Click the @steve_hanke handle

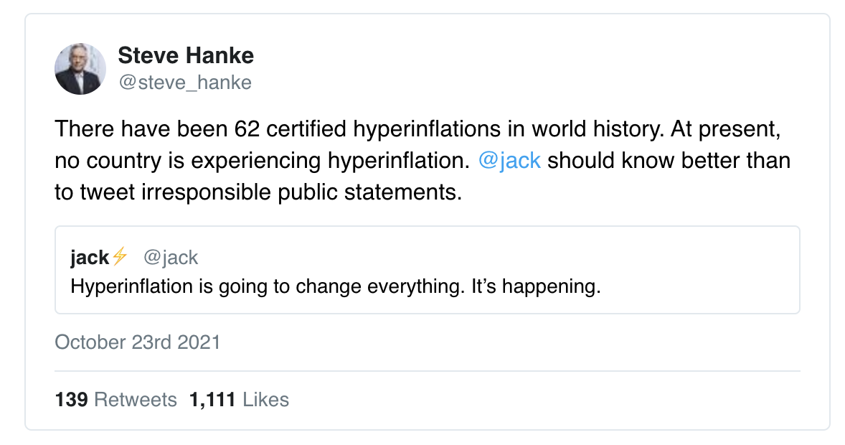(185, 83)
